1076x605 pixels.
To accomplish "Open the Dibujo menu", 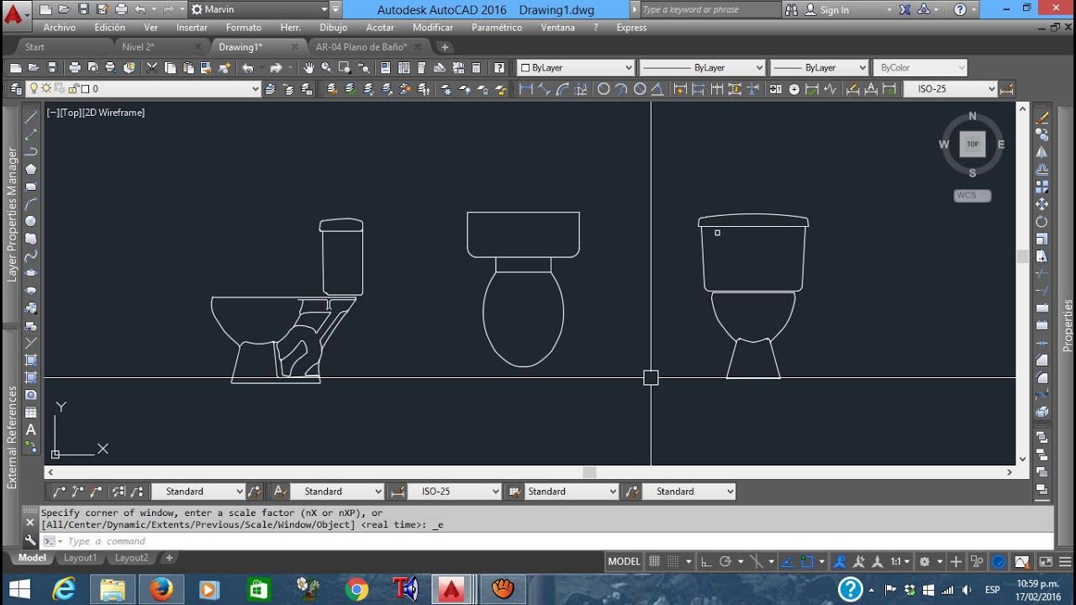I will 333,28.
